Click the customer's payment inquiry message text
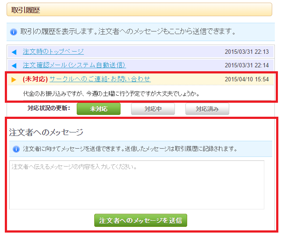The image size is (288, 240). (x=111, y=94)
